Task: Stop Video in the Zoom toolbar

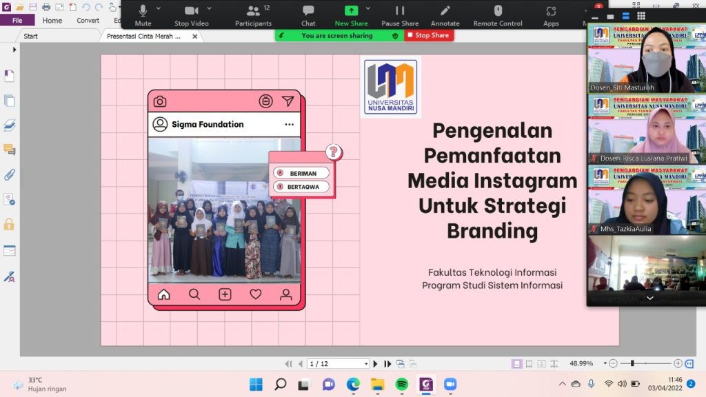Action: (x=192, y=15)
